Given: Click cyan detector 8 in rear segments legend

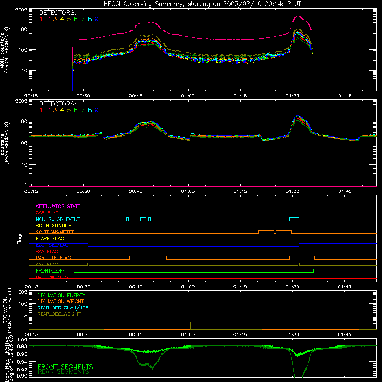Looking at the screenshot, I should pyautogui.click(x=90, y=110).
